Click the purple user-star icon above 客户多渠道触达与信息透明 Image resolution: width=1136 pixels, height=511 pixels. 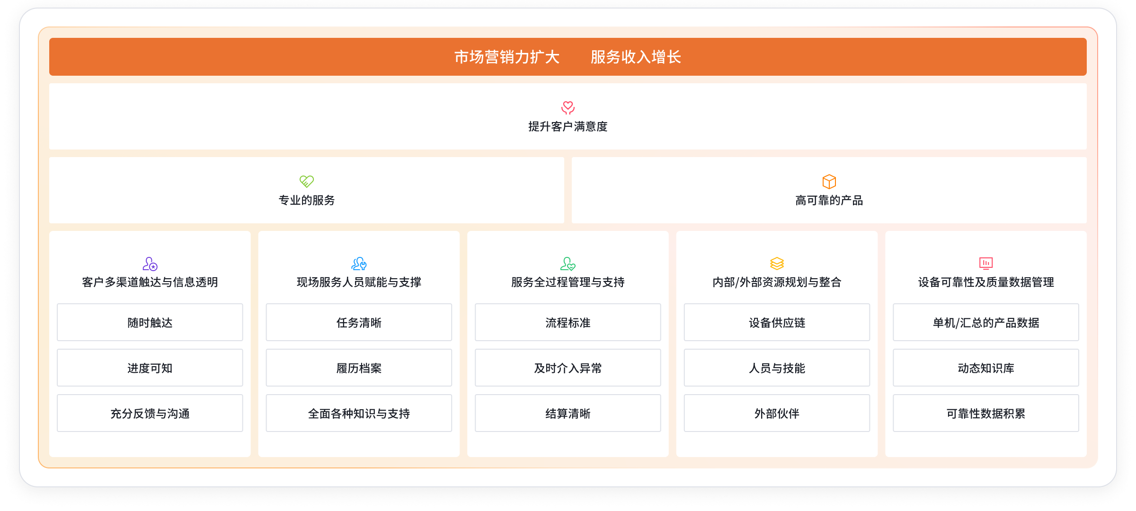tap(150, 264)
